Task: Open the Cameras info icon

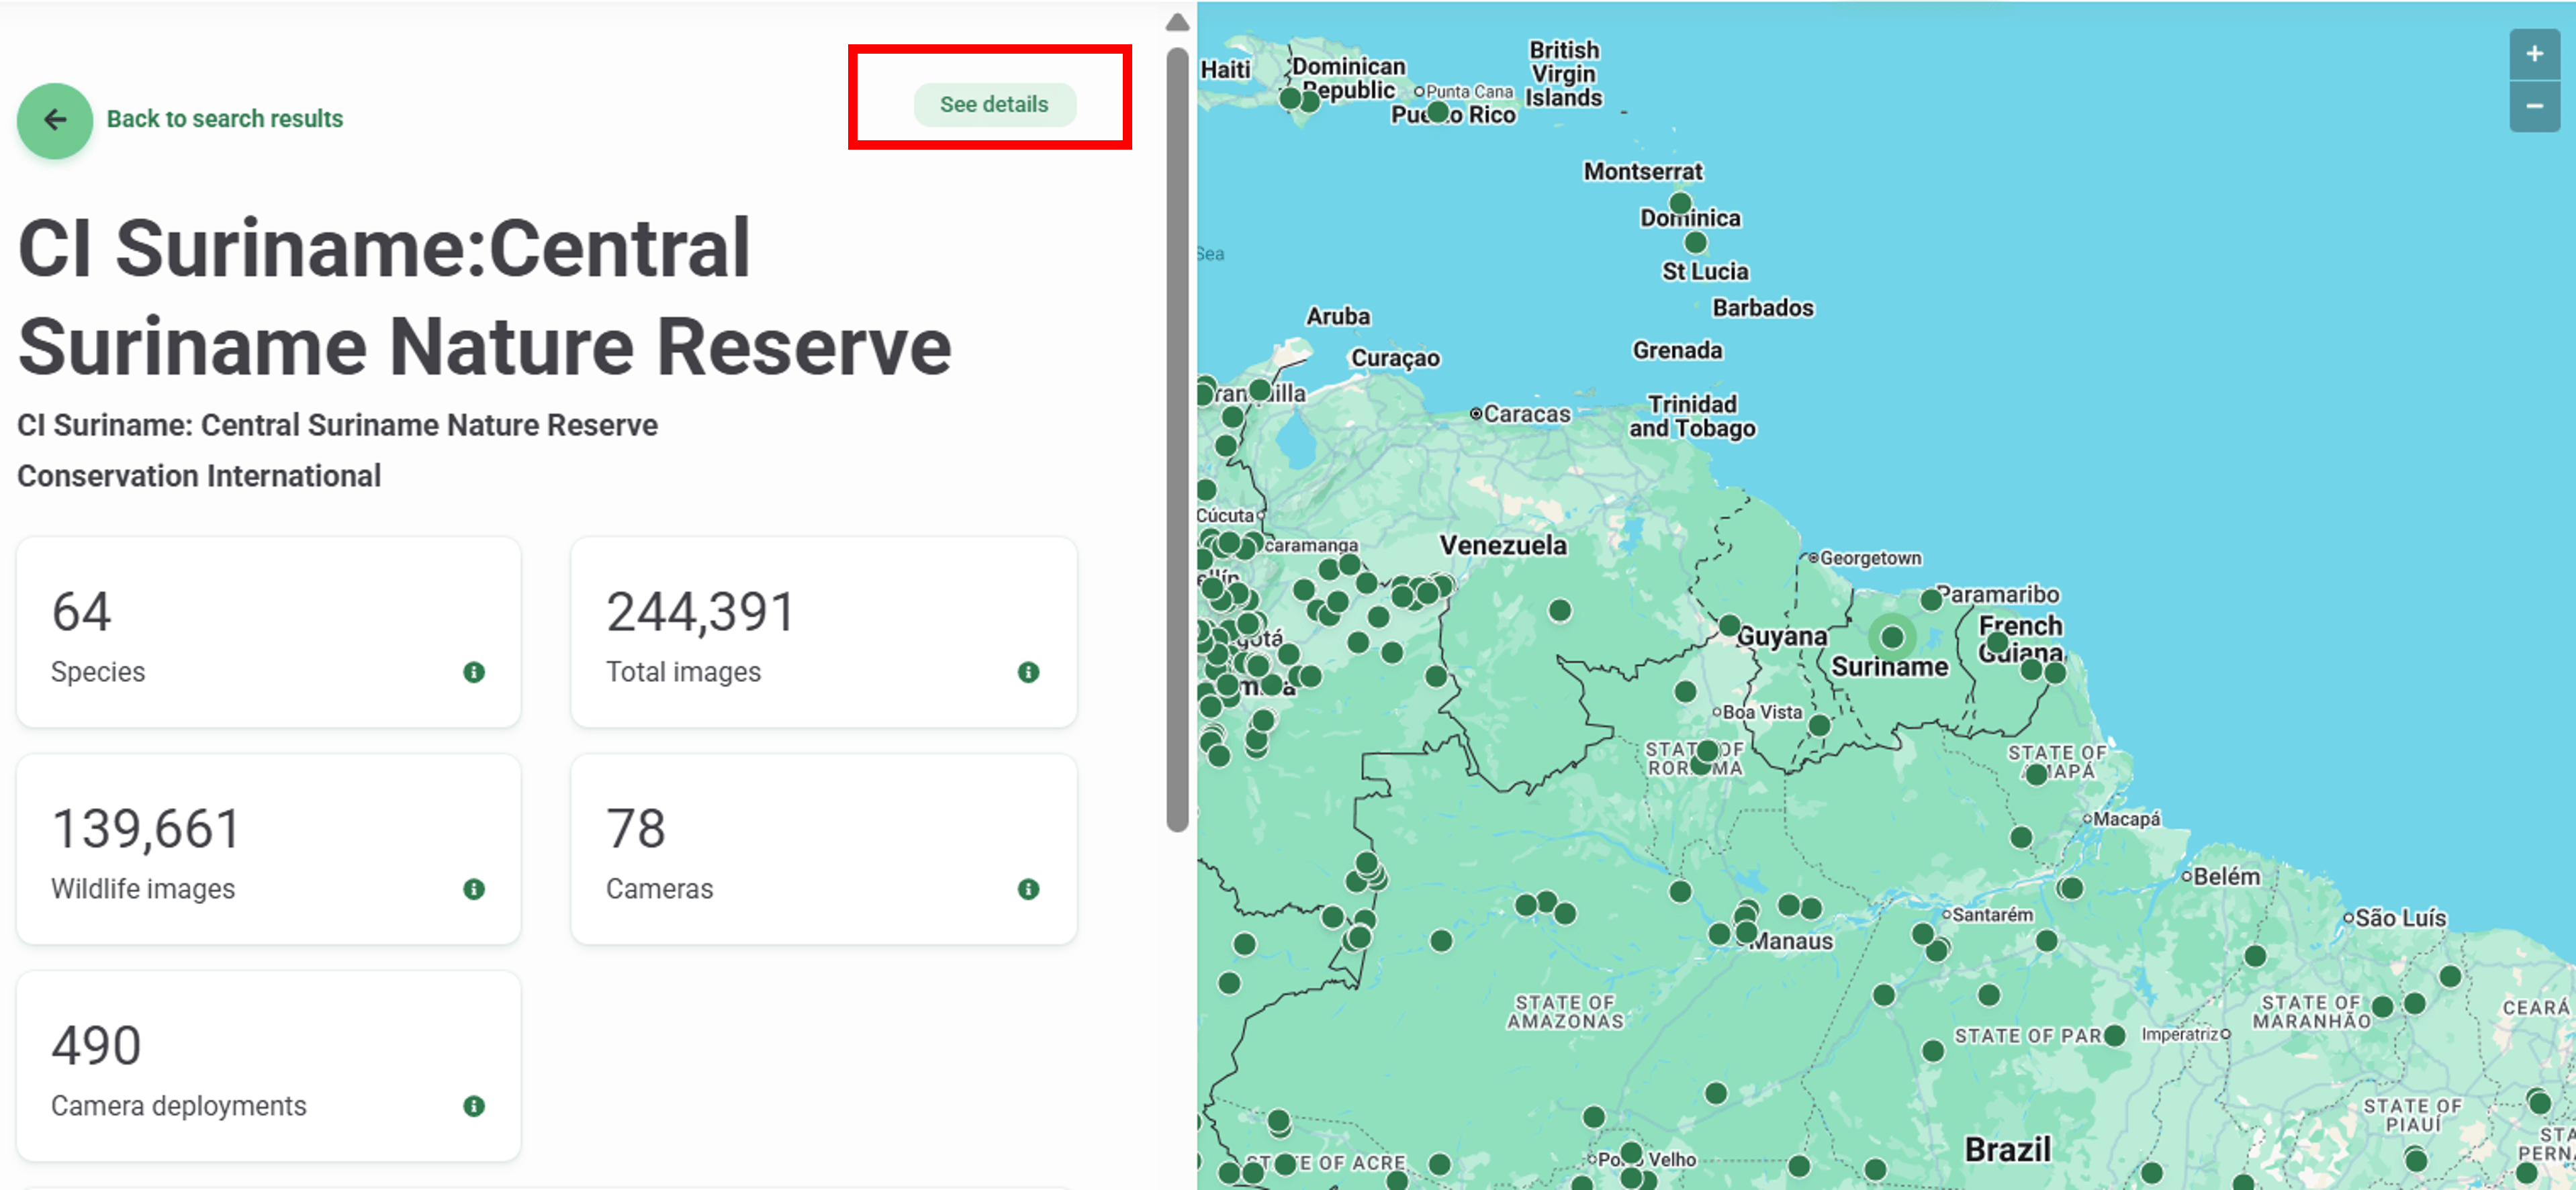Action: click(x=1028, y=889)
